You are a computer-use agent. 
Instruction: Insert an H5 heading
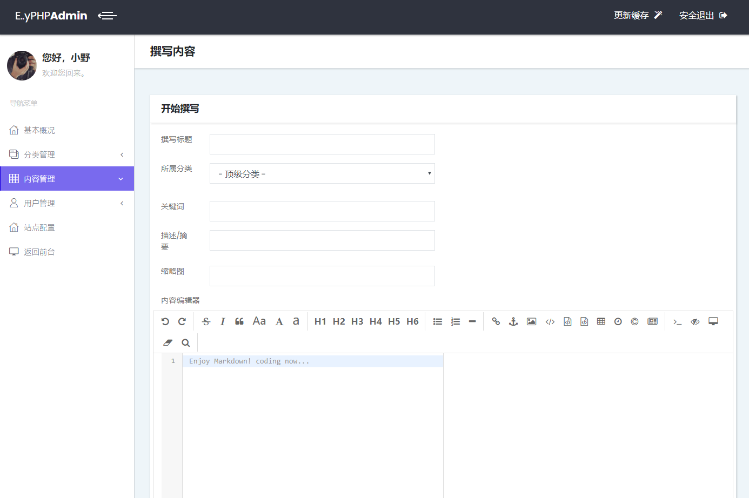pos(394,321)
